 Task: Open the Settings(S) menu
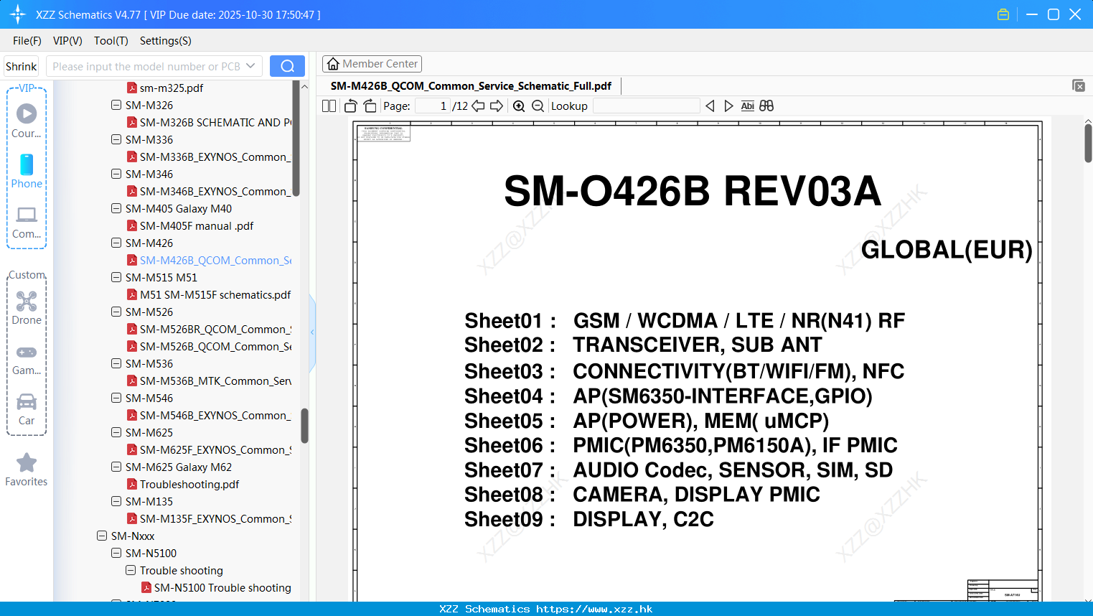click(166, 41)
